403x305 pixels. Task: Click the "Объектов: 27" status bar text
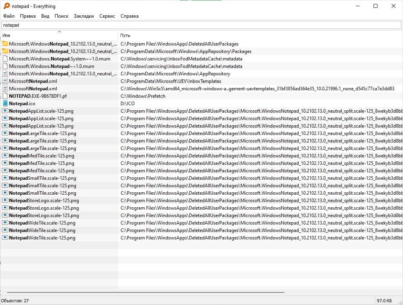click(15, 300)
